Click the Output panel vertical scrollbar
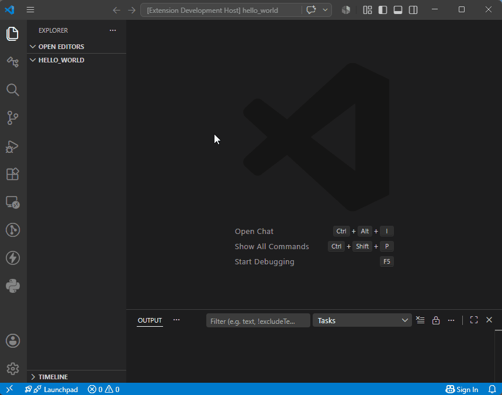 tap(498, 356)
